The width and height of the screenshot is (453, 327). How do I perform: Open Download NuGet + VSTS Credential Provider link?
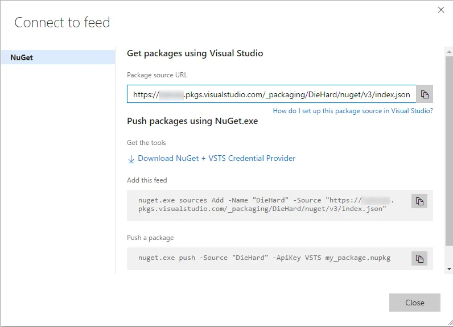point(216,159)
